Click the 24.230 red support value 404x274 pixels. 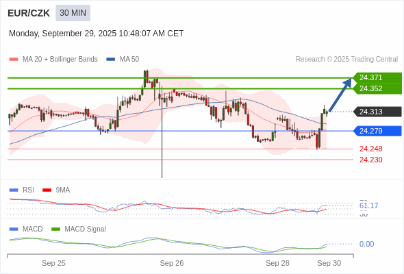370,160
